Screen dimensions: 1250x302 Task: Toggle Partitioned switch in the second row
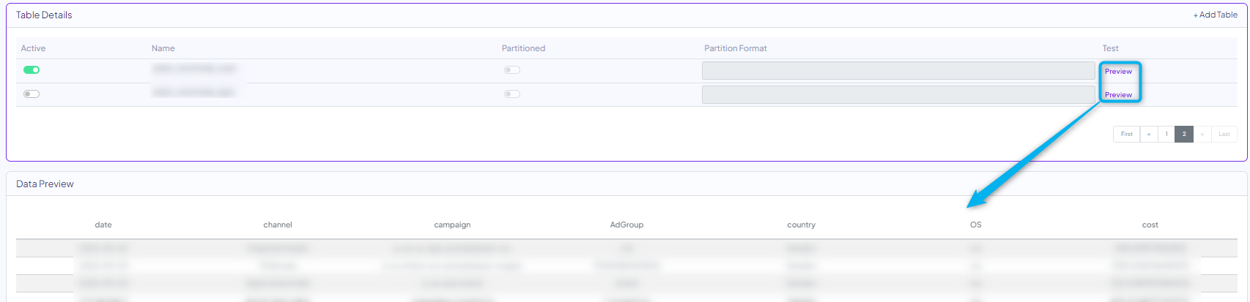(511, 94)
